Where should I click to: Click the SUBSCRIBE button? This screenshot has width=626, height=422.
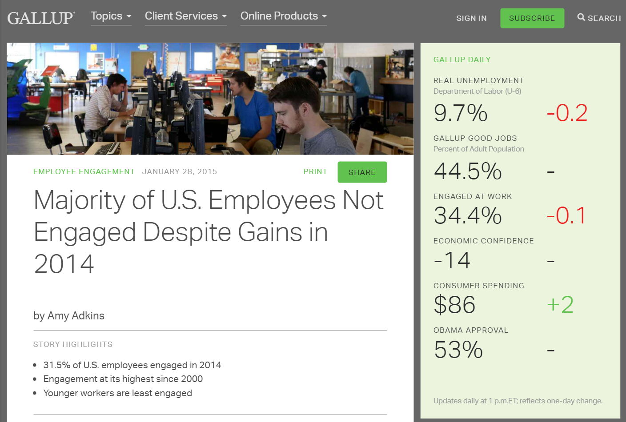point(532,18)
